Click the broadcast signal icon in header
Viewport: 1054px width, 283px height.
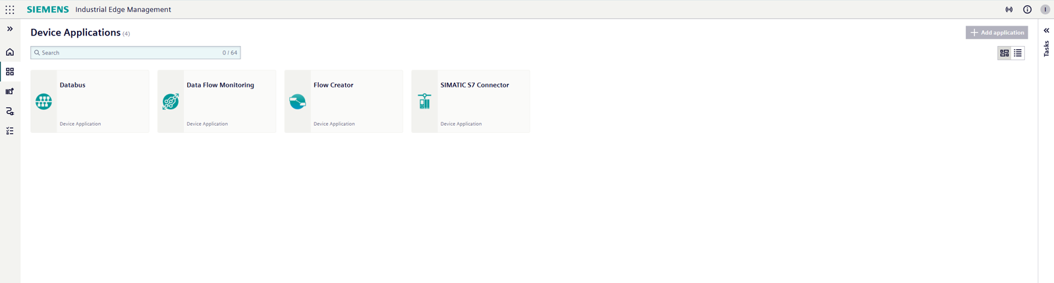pos(1009,10)
